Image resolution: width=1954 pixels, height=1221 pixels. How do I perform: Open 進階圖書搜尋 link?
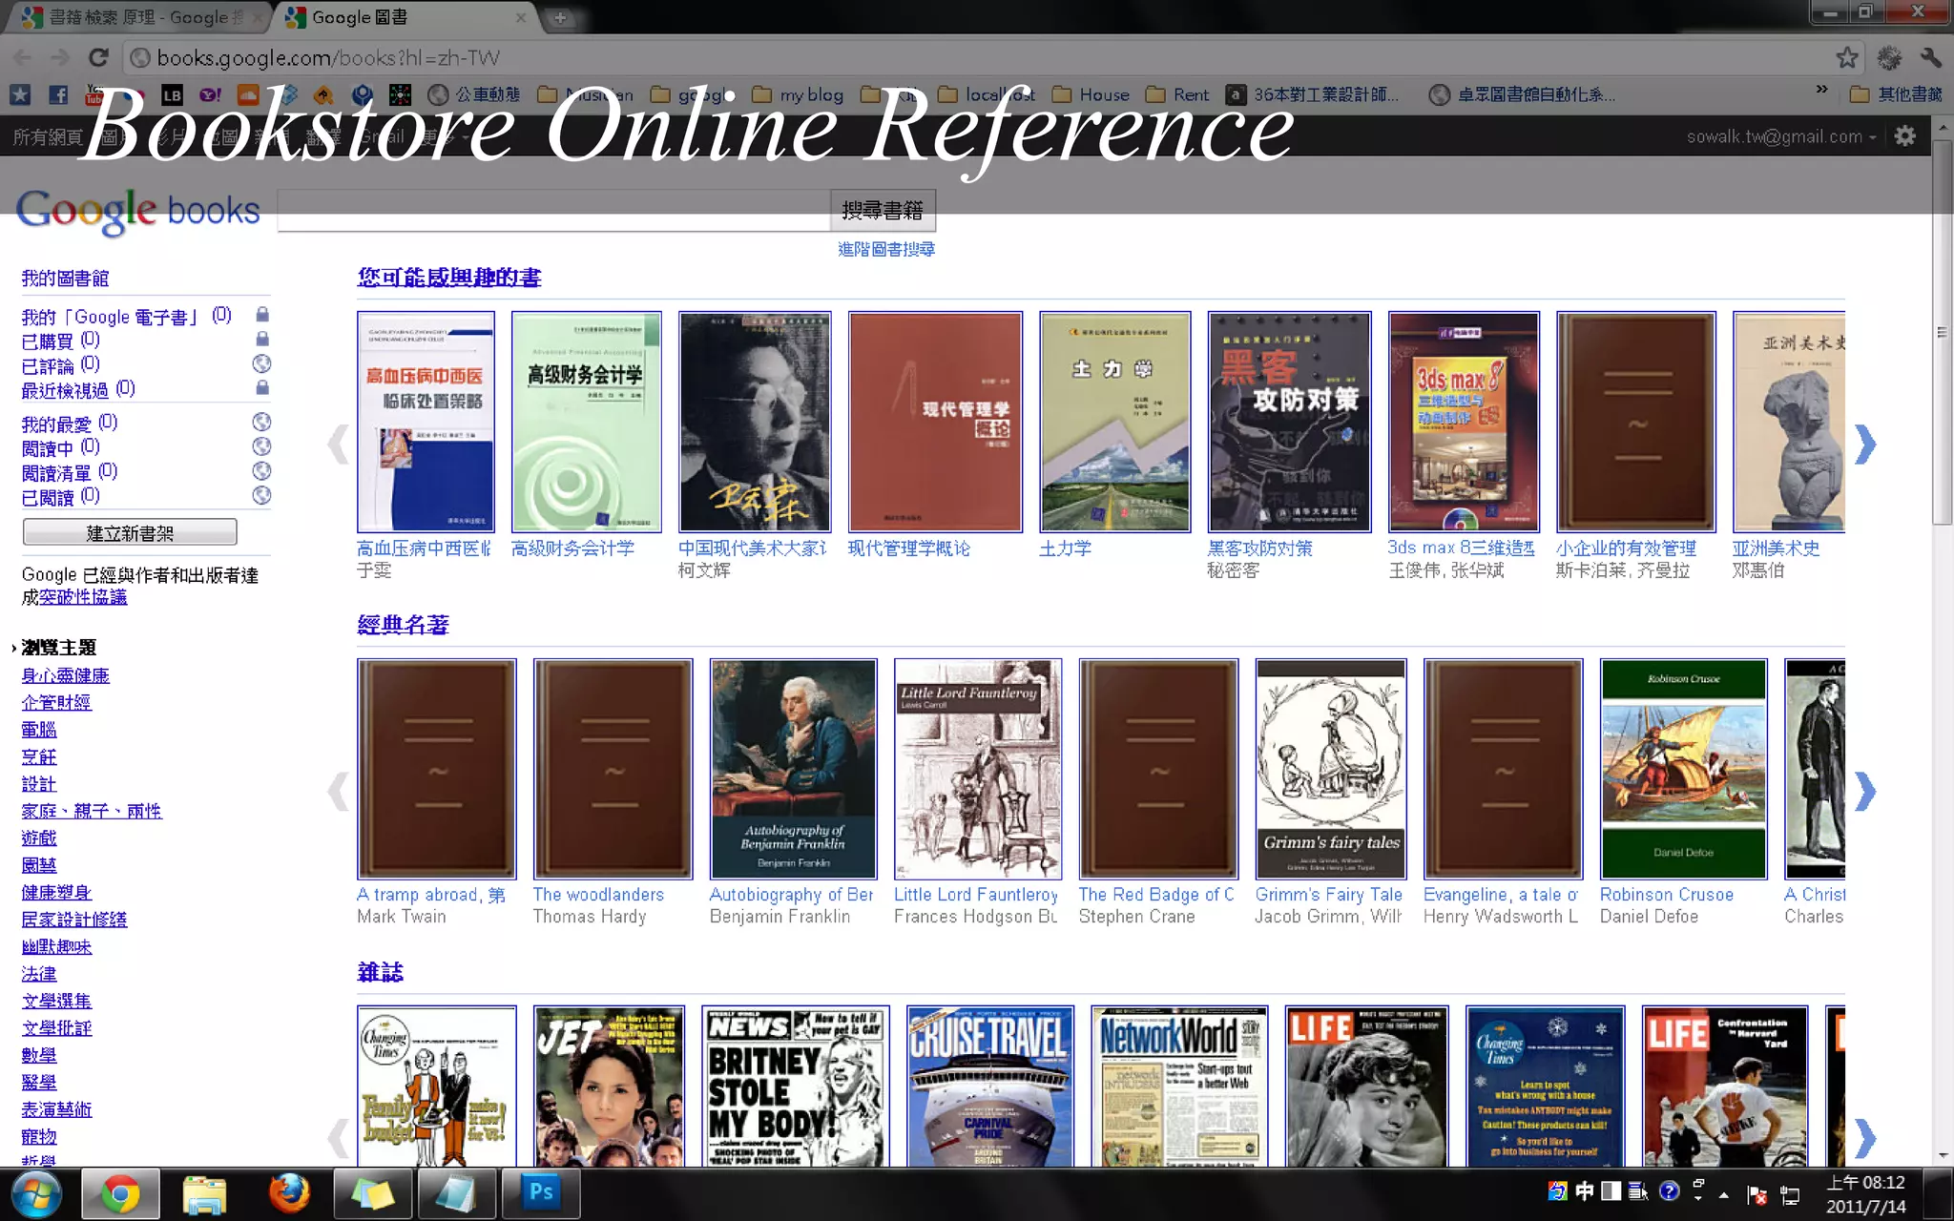pyautogui.click(x=885, y=249)
